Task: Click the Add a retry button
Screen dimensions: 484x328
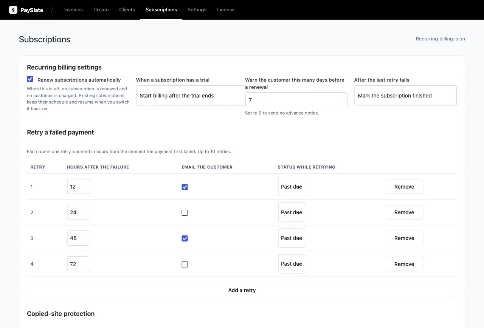Action: [x=242, y=290]
